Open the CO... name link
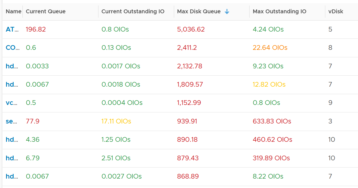The width and height of the screenshot is (358, 188). (13, 48)
